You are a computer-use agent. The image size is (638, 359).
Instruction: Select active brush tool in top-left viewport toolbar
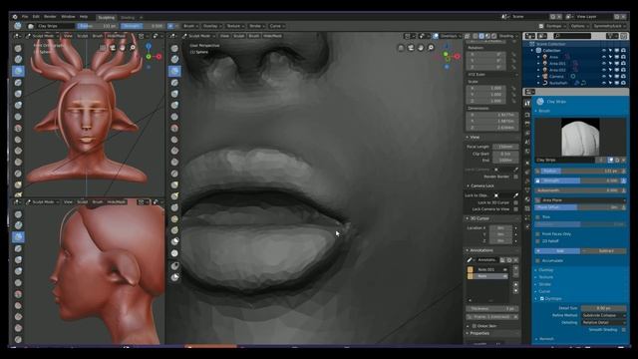point(18,71)
